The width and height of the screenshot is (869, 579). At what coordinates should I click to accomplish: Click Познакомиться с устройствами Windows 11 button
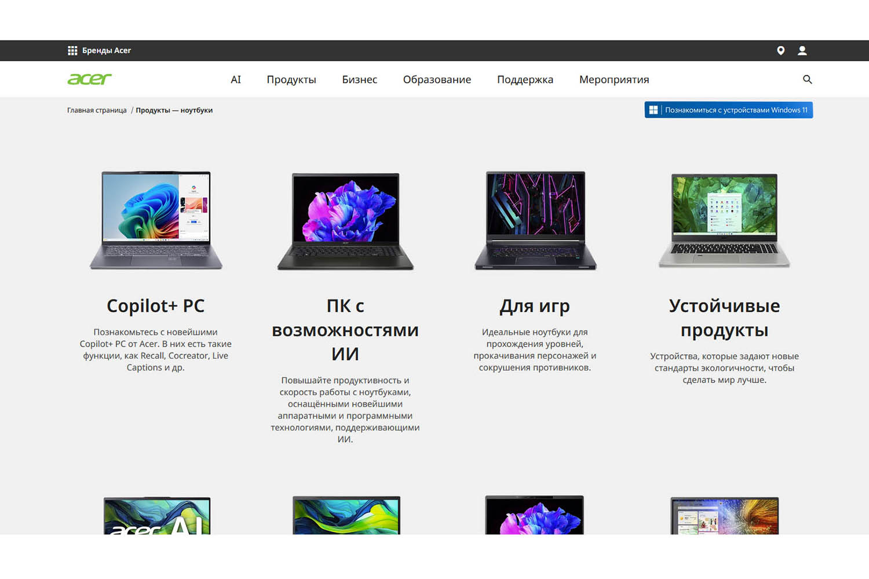pos(735,110)
